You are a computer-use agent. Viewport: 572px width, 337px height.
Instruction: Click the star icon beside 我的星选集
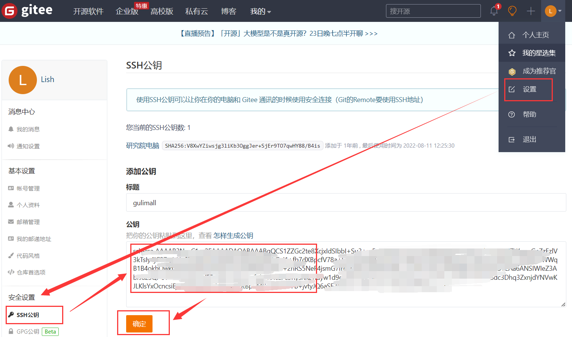tap(512, 53)
